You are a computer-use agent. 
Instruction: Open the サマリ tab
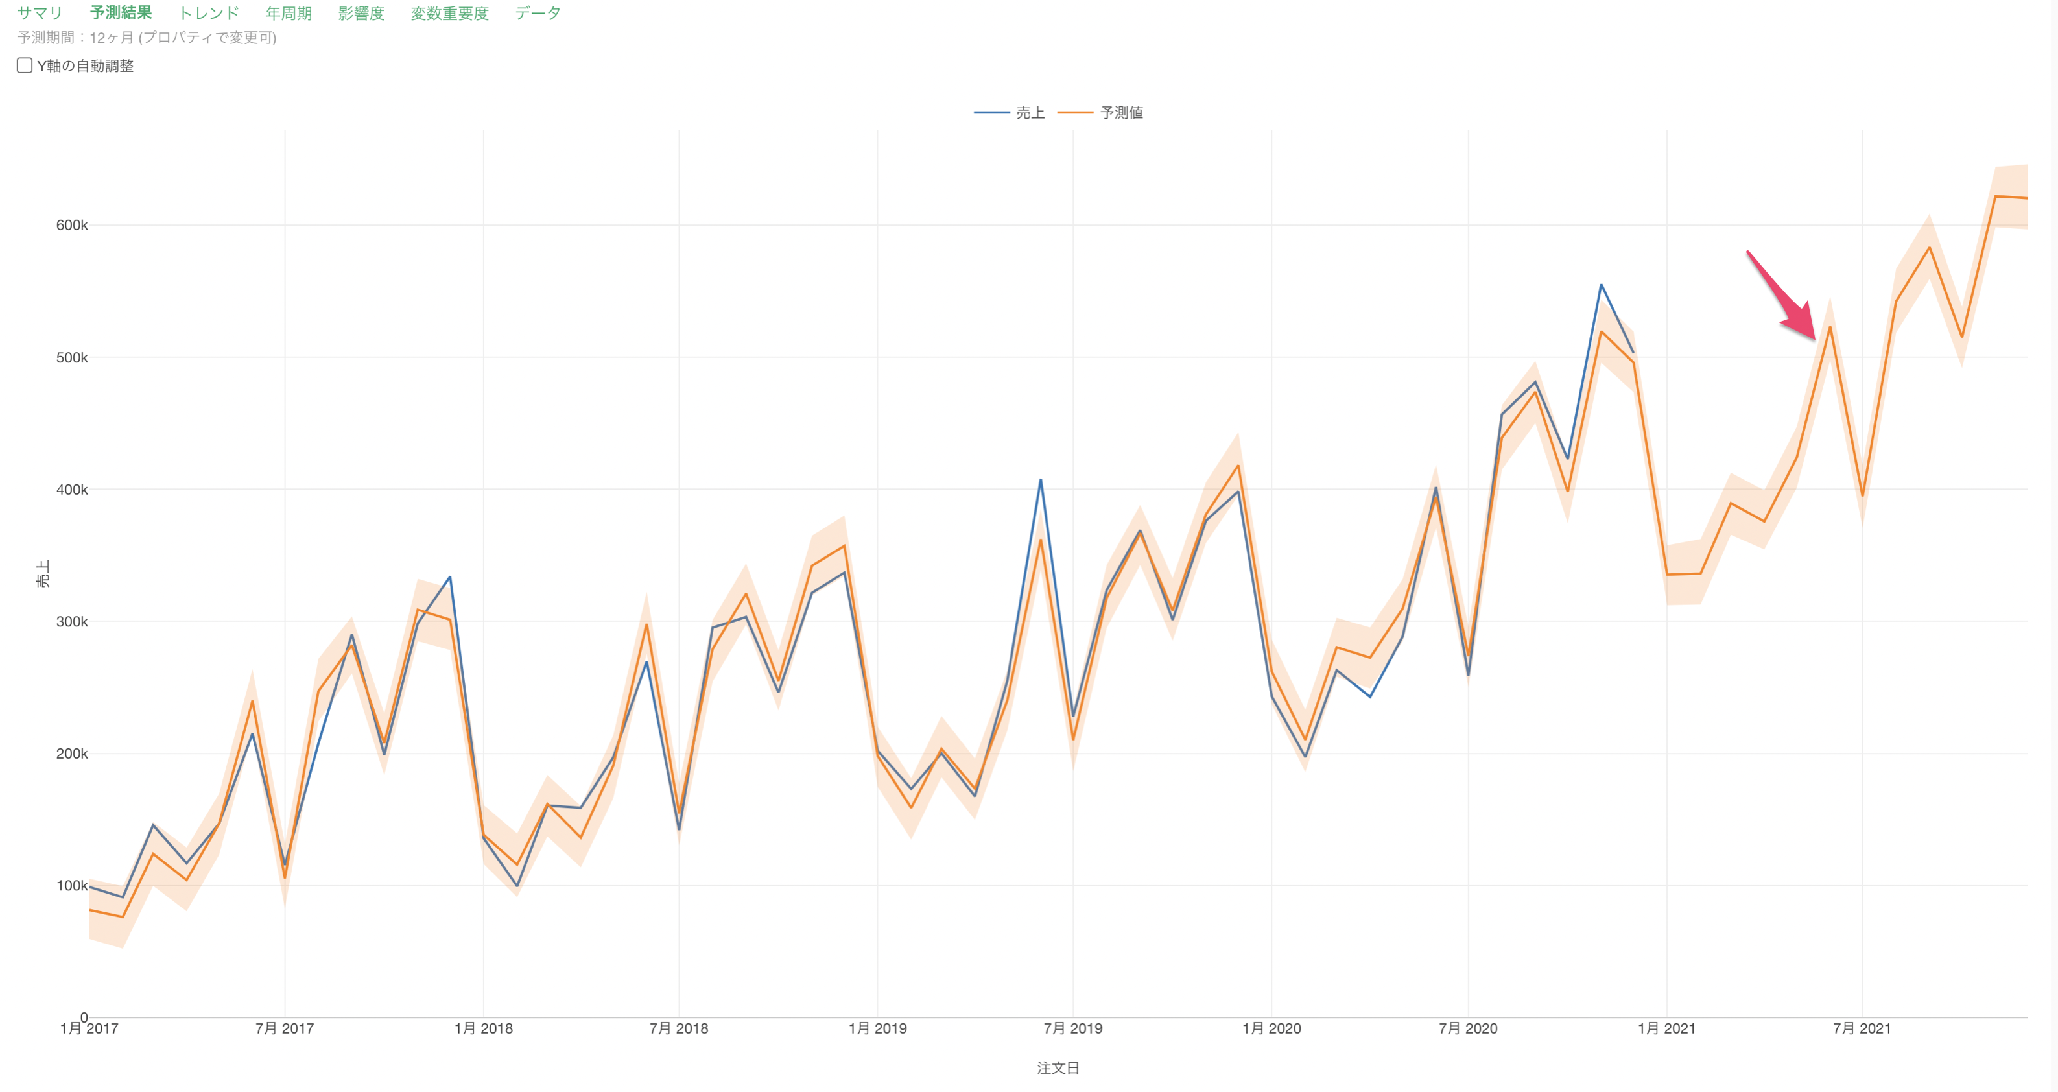tap(39, 13)
